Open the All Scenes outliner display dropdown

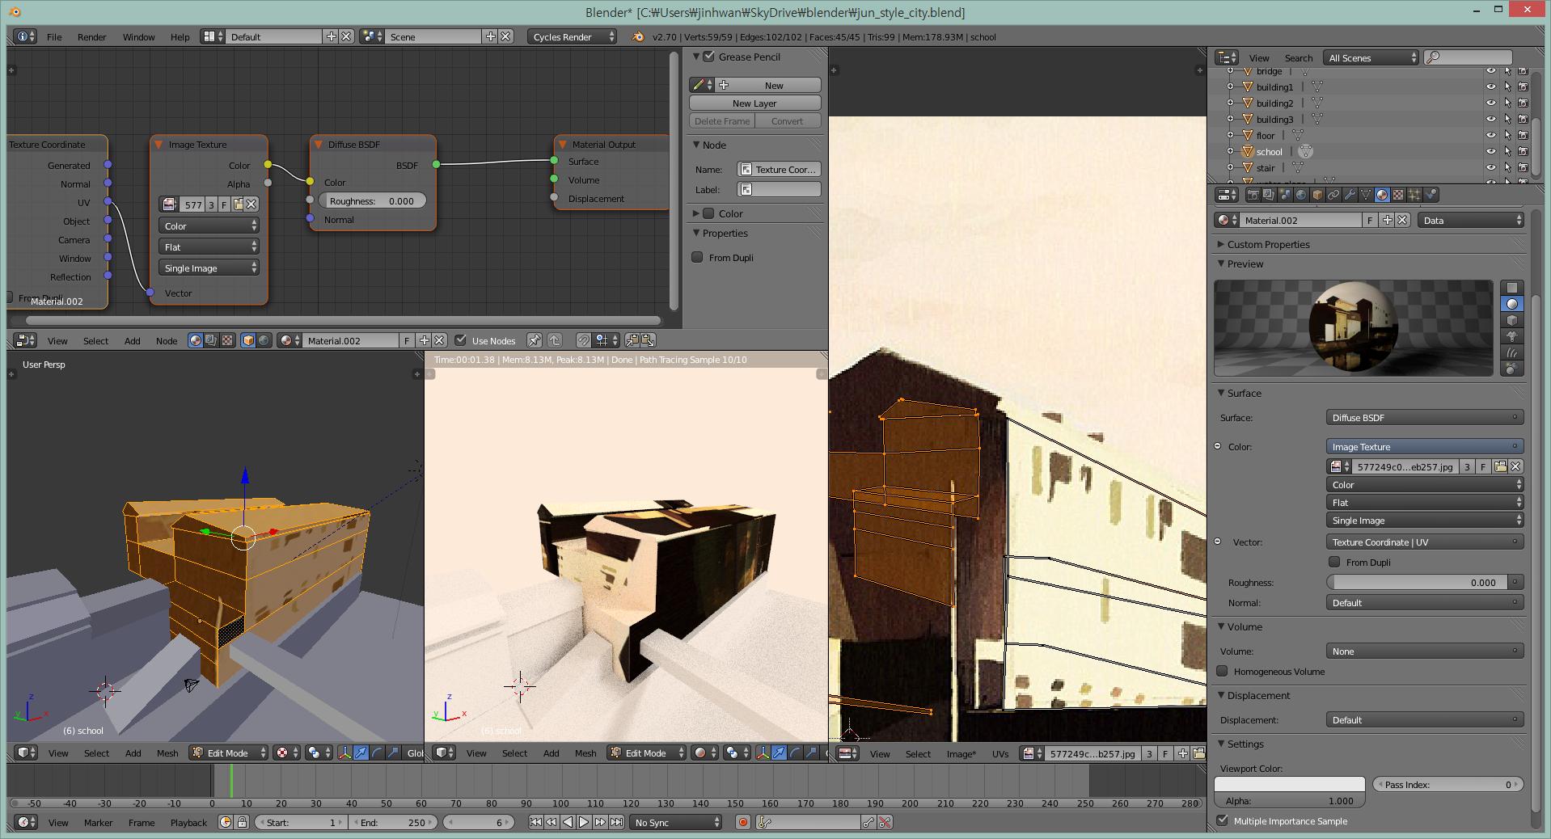(1371, 57)
